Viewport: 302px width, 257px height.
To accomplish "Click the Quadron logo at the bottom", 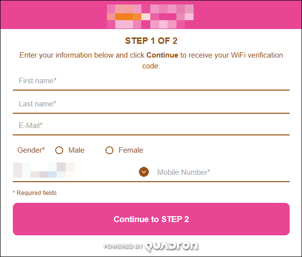I will (x=171, y=246).
